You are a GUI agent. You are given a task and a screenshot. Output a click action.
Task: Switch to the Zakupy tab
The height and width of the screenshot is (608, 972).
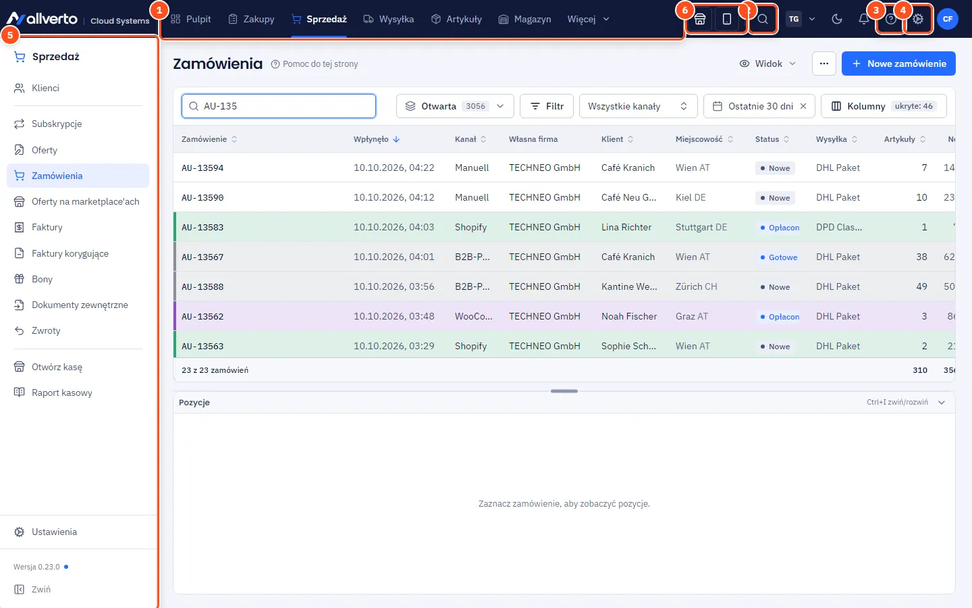click(251, 19)
